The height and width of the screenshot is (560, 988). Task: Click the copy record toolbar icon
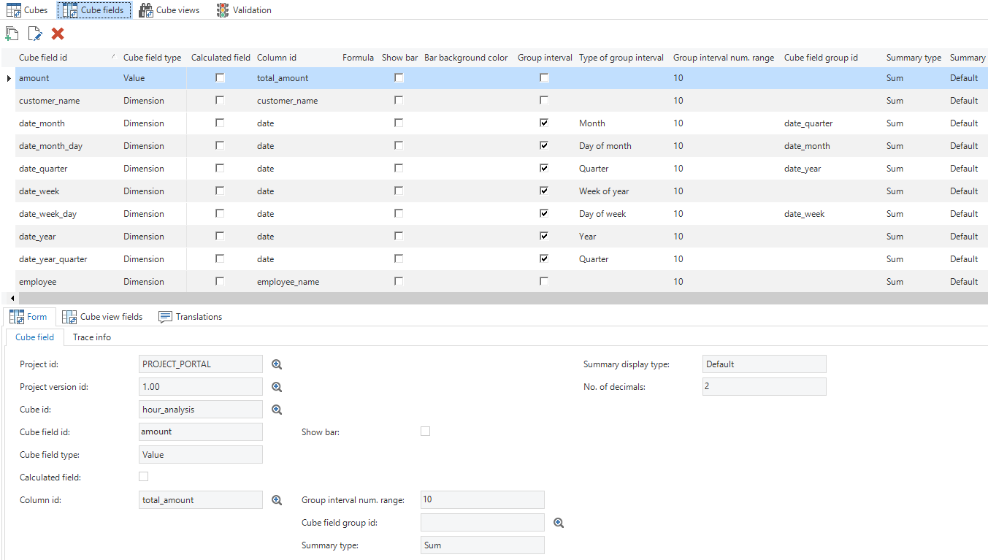tap(12, 34)
